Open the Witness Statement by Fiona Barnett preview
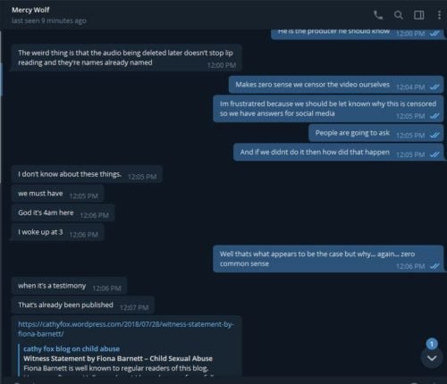The height and width of the screenshot is (384, 447). pos(118,358)
